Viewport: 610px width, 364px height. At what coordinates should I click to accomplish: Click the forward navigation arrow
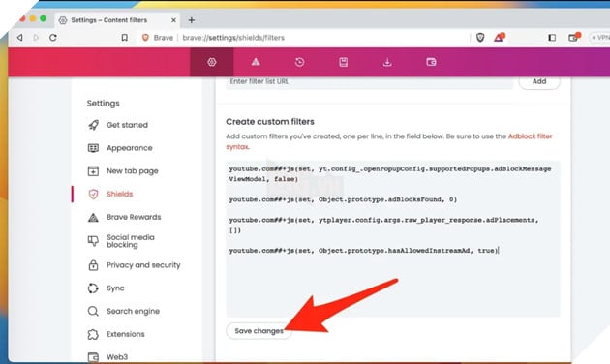36,38
